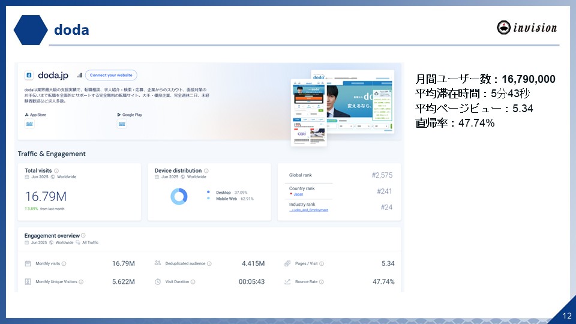Click the hourglass icon for Monthly Unique Visitors
Image resolution: width=576 pixels, height=324 pixels.
coord(28,282)
